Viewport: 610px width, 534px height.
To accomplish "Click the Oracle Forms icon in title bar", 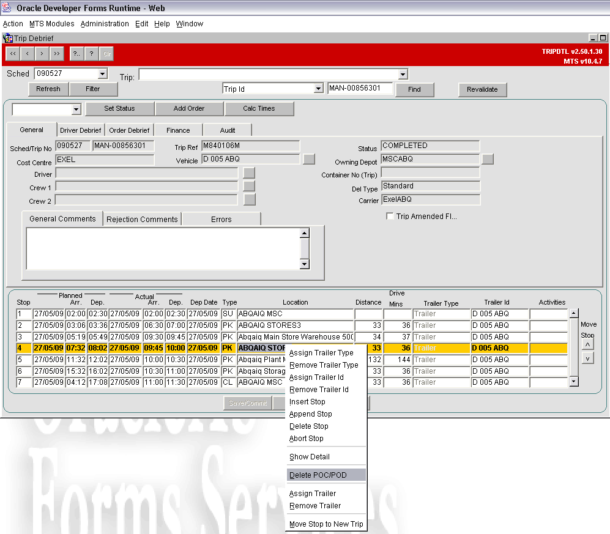I will pos(7,7).
